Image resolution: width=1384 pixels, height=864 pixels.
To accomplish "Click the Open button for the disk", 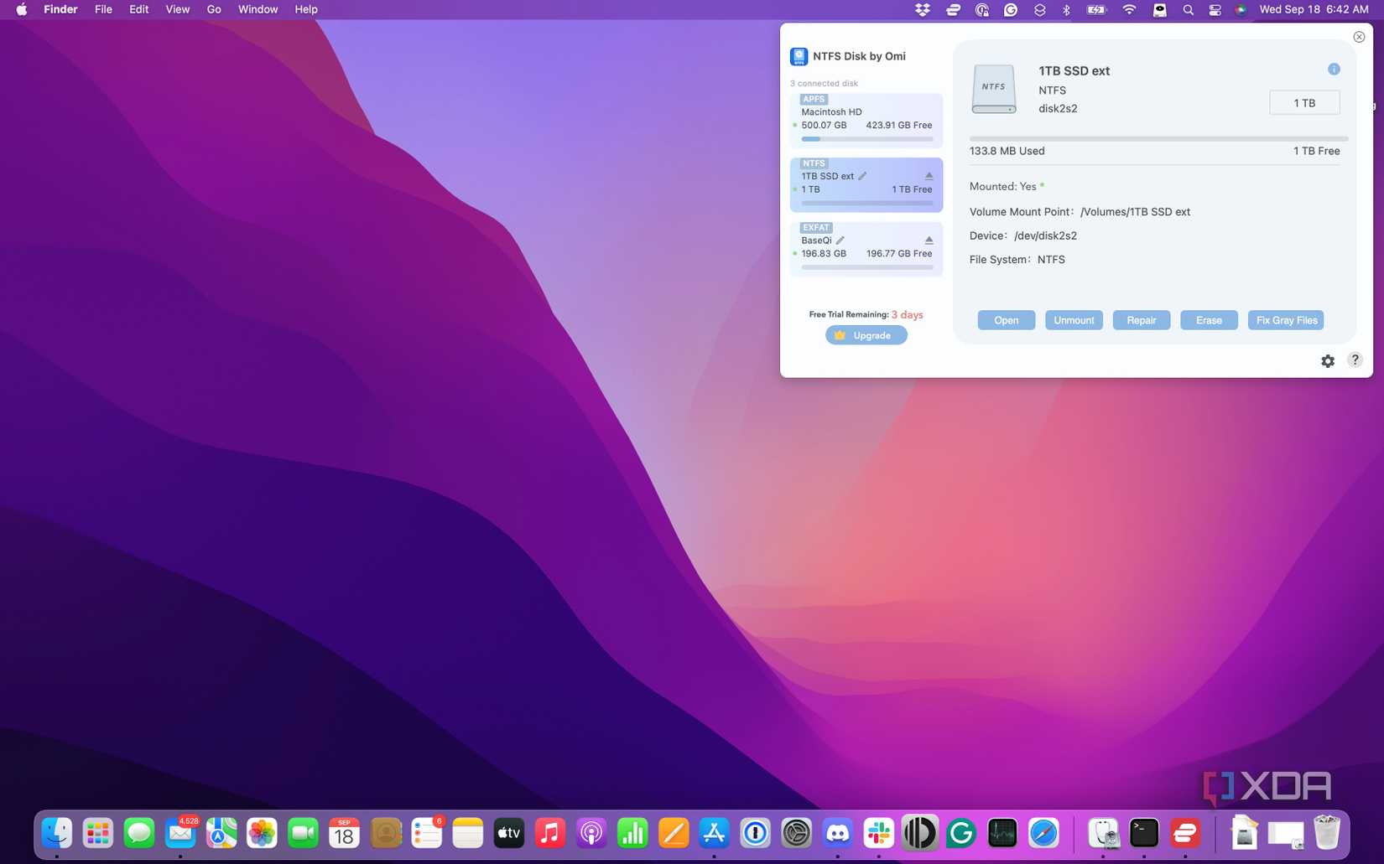I will [1006, 320].
